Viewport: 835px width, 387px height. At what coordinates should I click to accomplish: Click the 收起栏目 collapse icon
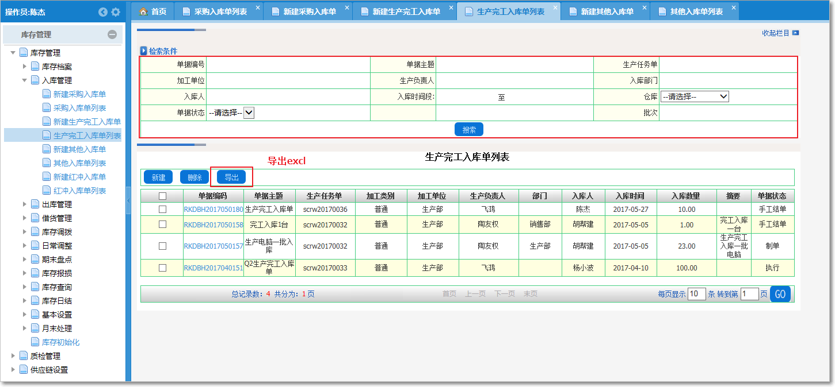pyautogui.click(x=795, y=33)
